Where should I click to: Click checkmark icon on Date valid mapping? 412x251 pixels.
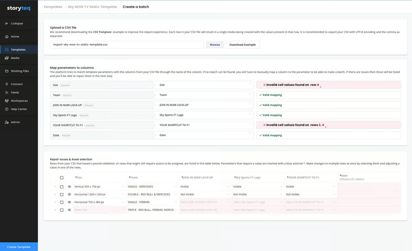(x=261, y=135)
